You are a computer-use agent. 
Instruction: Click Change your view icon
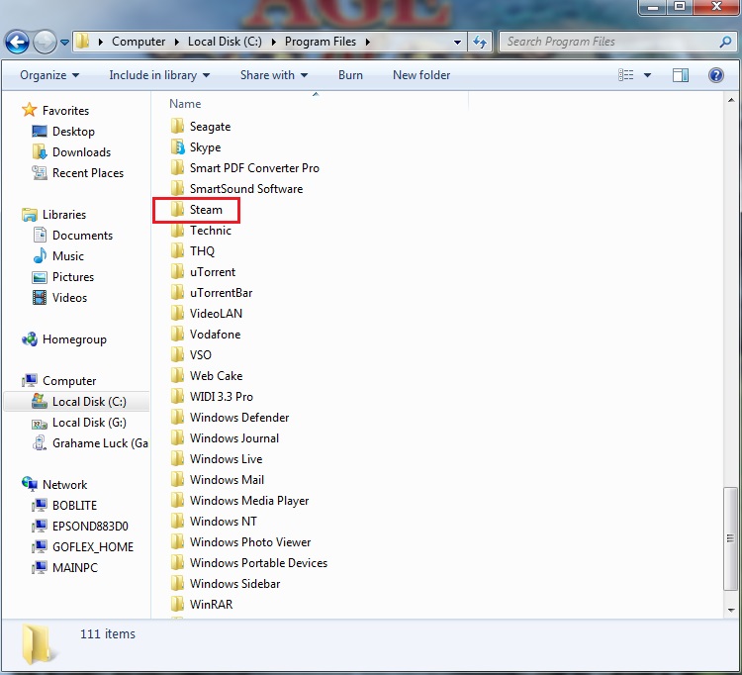625,75
